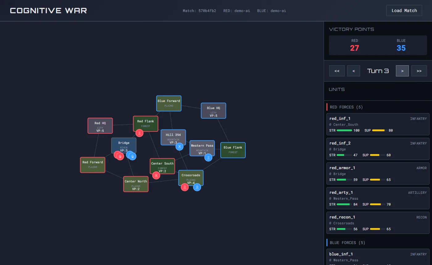Click the Western Pass node

202,148
